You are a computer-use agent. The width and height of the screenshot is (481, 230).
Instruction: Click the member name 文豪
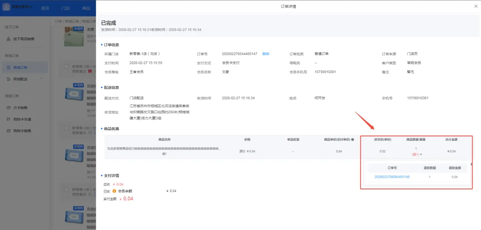[x=225, y=72]
